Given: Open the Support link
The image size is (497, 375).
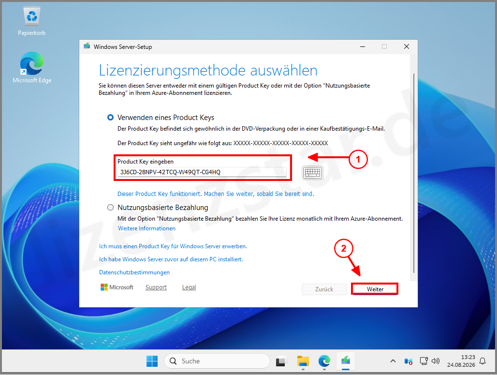Looking at the screenshot, I should tap(156, 287).
